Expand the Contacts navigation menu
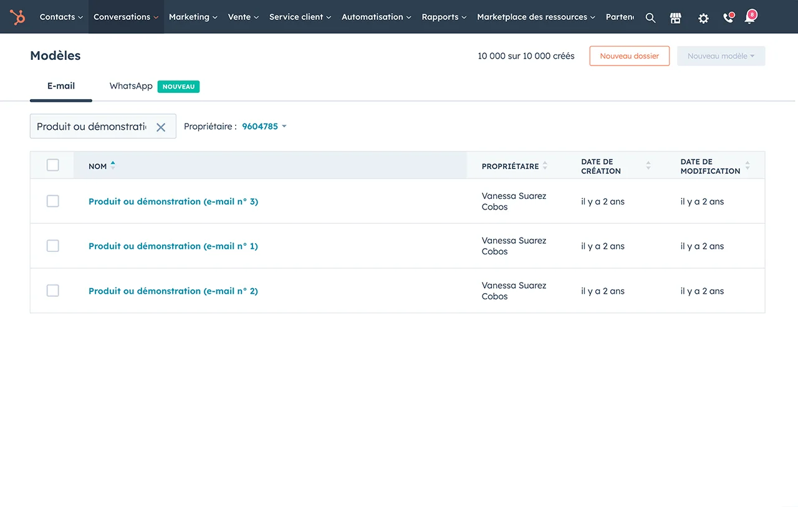Viewport: 798px width, 507px height. pos(61,17)
